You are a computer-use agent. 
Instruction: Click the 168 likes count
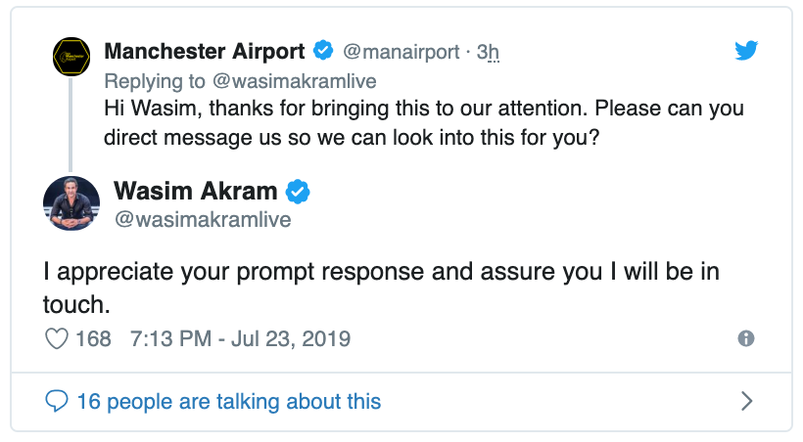(93, 339)
